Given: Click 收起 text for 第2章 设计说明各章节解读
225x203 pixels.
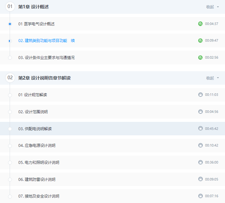Looking at the screenshot, I should tap(210, 78).
